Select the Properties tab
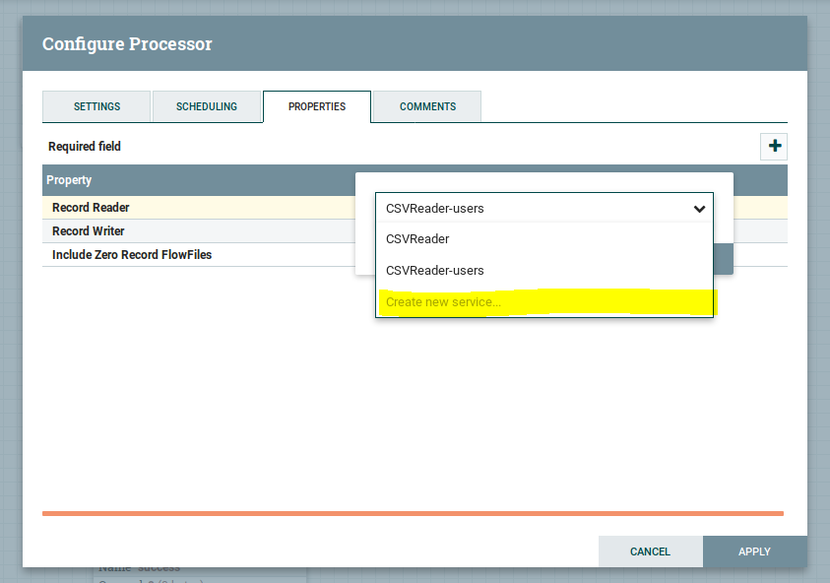 [x=317, y=106]
